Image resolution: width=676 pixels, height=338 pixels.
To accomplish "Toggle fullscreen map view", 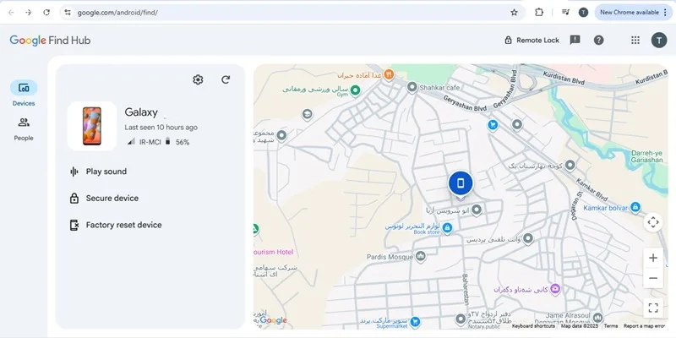I will coord(652,308).
